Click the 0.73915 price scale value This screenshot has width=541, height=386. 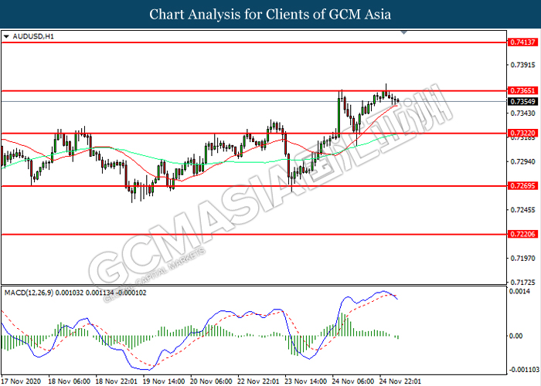[x=522, y=65]
